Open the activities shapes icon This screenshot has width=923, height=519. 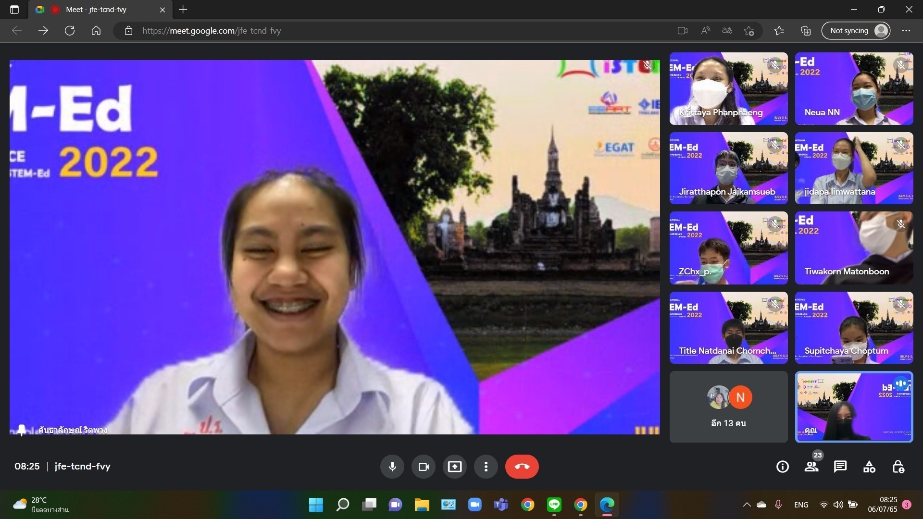[869, 467]
